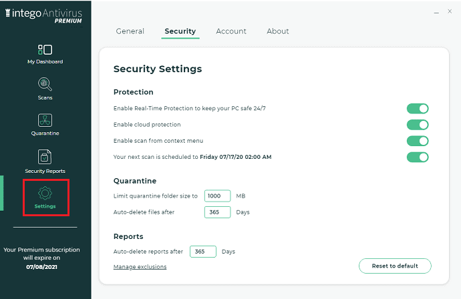Select the Security tab
The image size is (461, 299).
[x=180, y=31]
